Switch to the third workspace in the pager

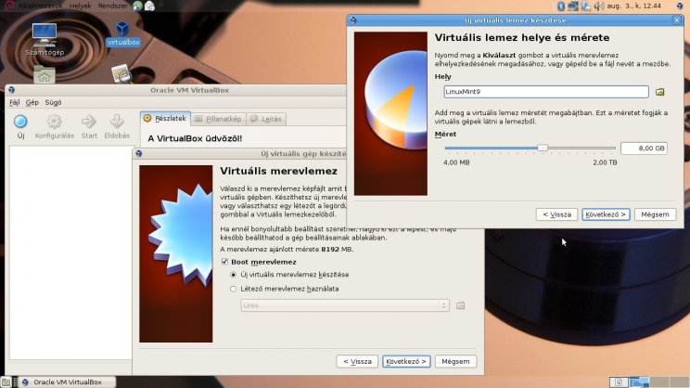click(659, 382)
